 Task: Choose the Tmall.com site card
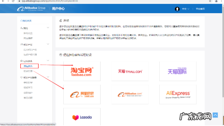[130, 71]
